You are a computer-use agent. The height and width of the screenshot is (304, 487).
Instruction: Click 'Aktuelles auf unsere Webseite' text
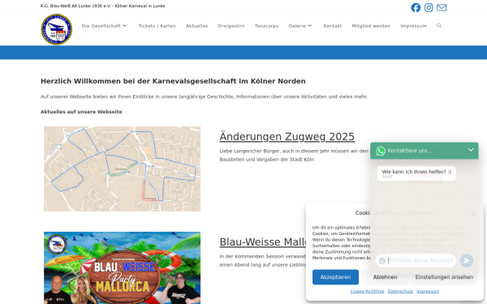(x=81, y=112)
